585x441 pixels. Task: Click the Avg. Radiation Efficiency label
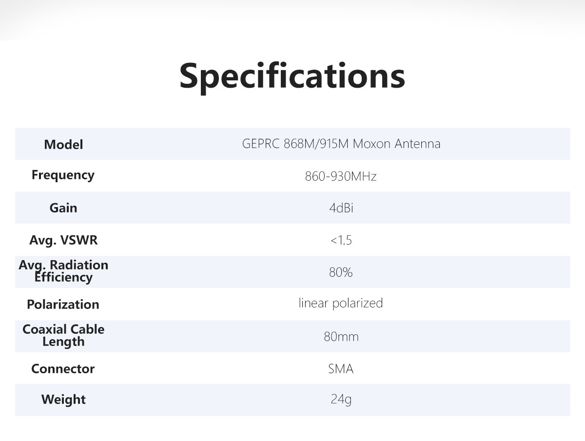[x=63, y=271]
